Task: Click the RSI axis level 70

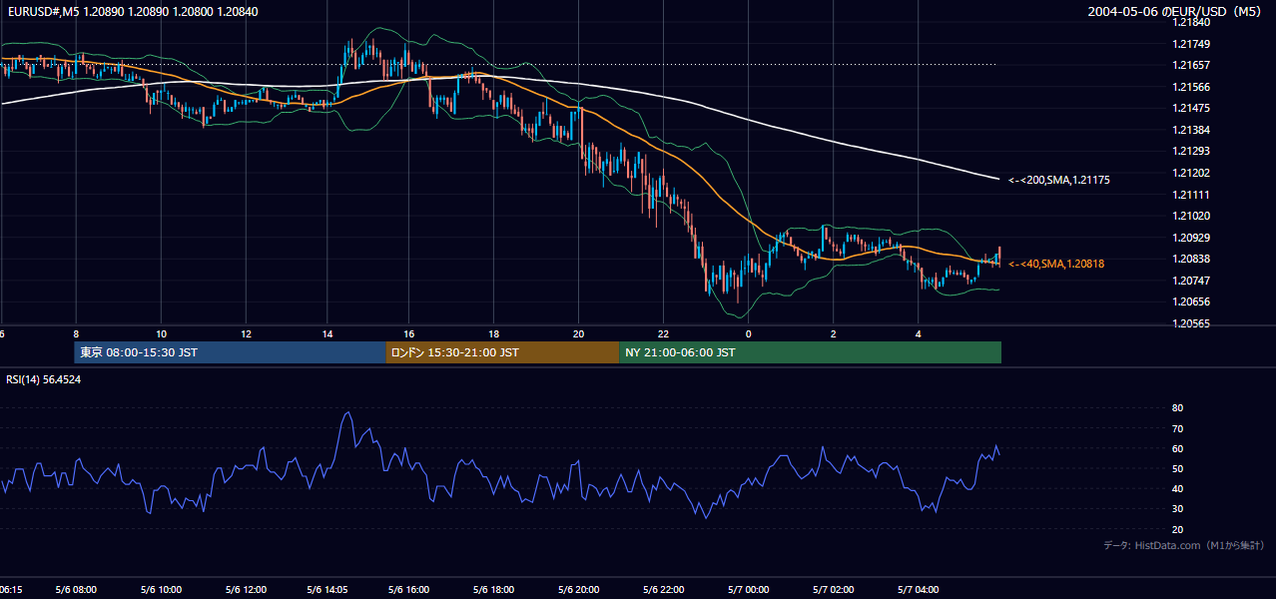Action: pyautogui.click(x=1177, y=428)
